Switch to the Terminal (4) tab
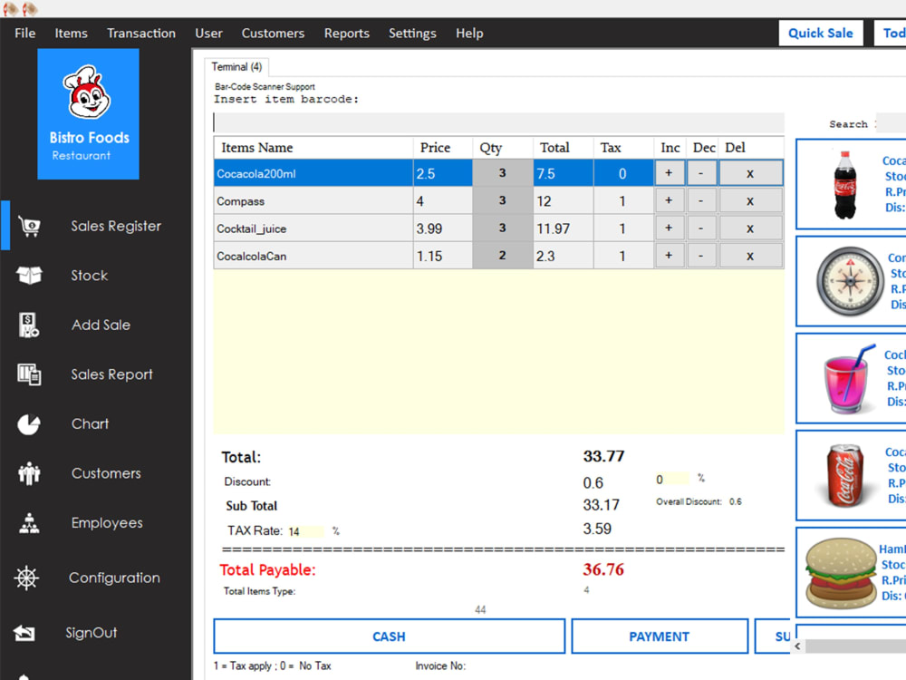Screen dimensions: 906x680 [x=236, y=66]
